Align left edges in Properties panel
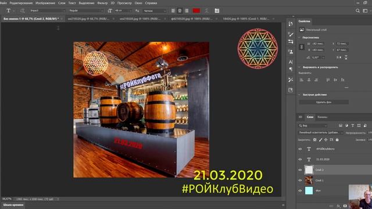The image size is (372, 209). [x=301, y=80]
